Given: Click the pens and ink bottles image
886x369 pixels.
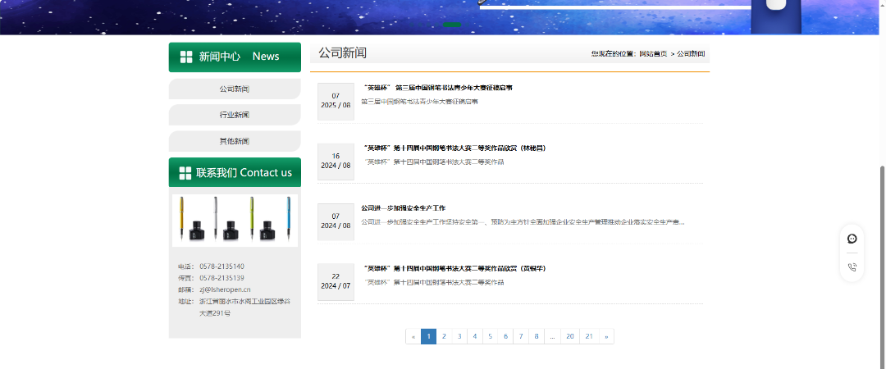Looking at the screenshot, I should (235, 218).
